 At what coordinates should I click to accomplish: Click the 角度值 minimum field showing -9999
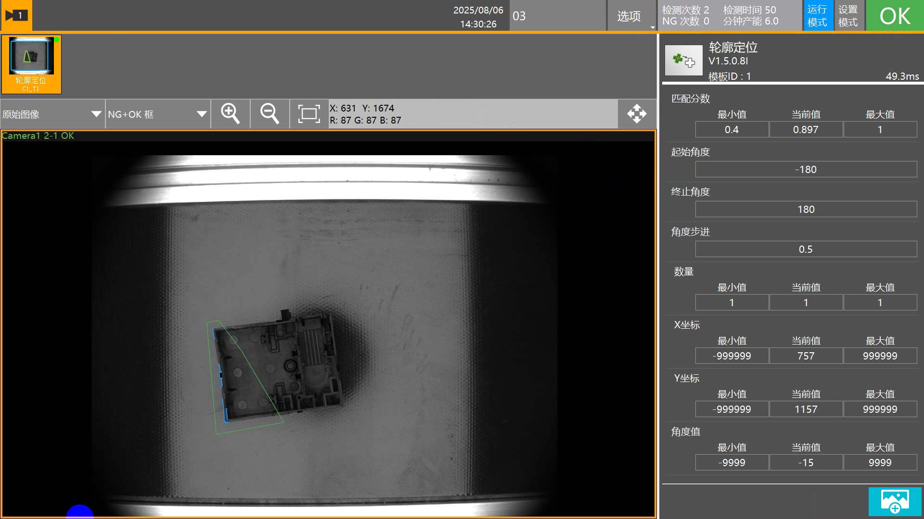click(x=731, y=463)
